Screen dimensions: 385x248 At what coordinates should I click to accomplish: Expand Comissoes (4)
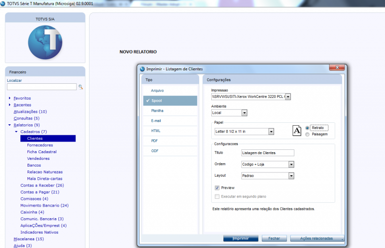(34, 198)
